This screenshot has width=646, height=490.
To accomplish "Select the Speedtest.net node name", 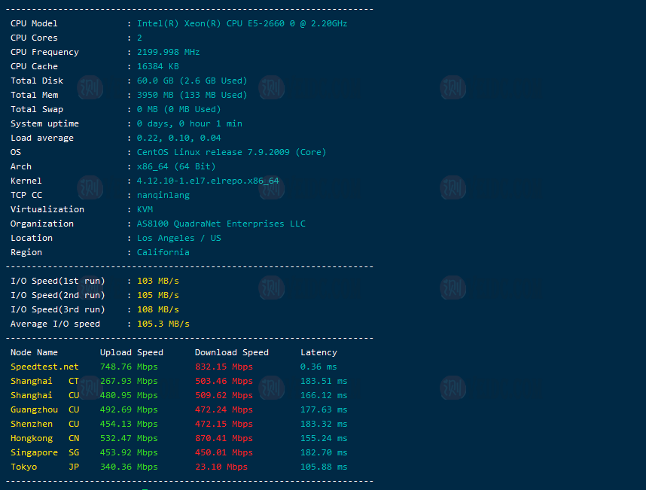I will click(x=44, y=367).
